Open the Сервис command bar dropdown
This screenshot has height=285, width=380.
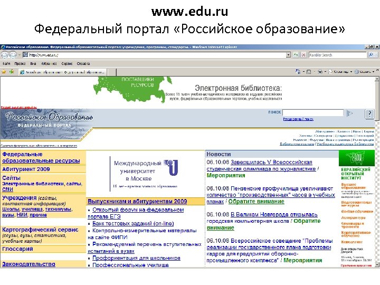[x=364, y=72]
